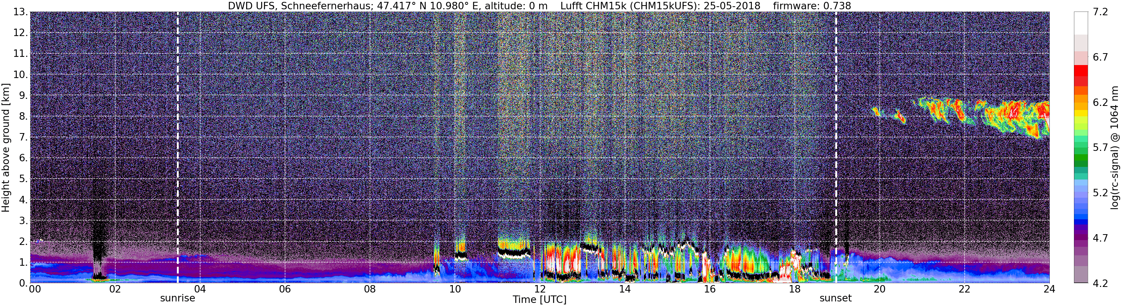The height and width of the screenshot is (307, 1122).
Task: Click the white dashed sunset marker line
Action: [x=836, y=148]
